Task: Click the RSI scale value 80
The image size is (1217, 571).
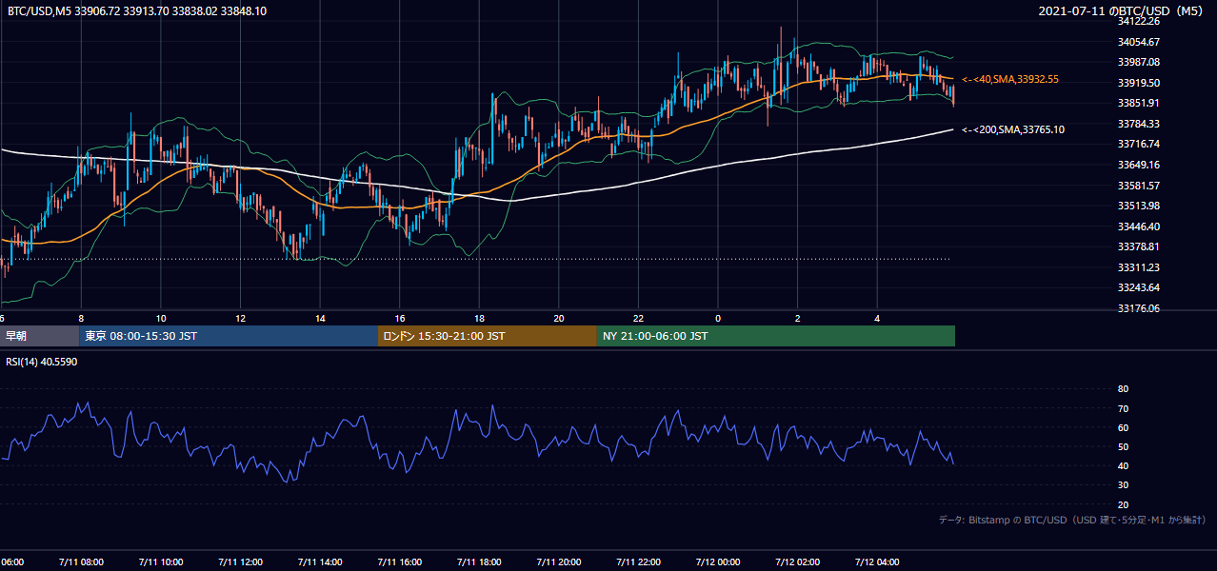Action: click(1123, 389)
